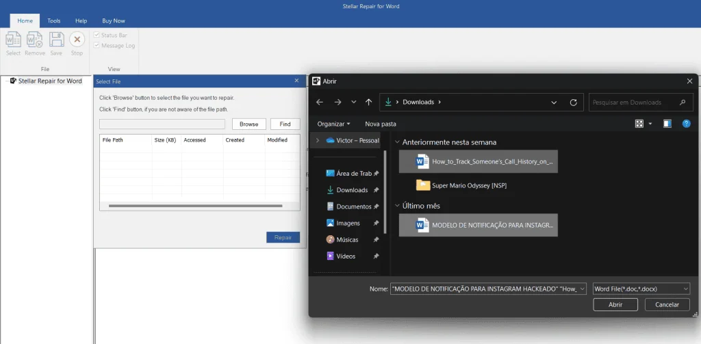Click the Select file ribbon icon
The height and width of the screenshot is (344, 701).
tap(13, 44)
